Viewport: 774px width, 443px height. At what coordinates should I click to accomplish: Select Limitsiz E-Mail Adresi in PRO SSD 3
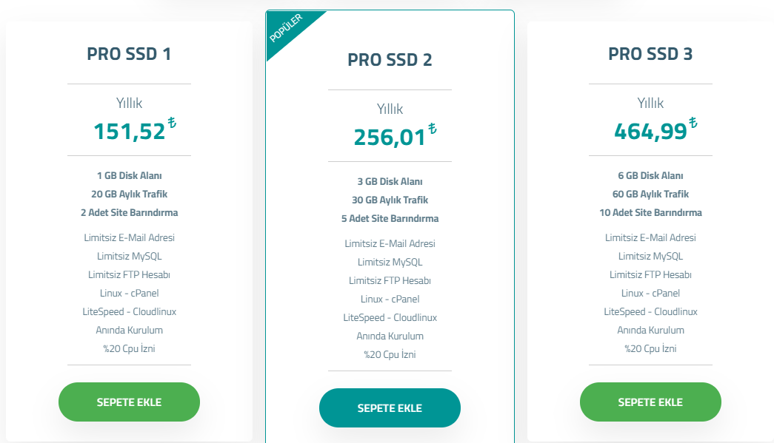(650, 238)
